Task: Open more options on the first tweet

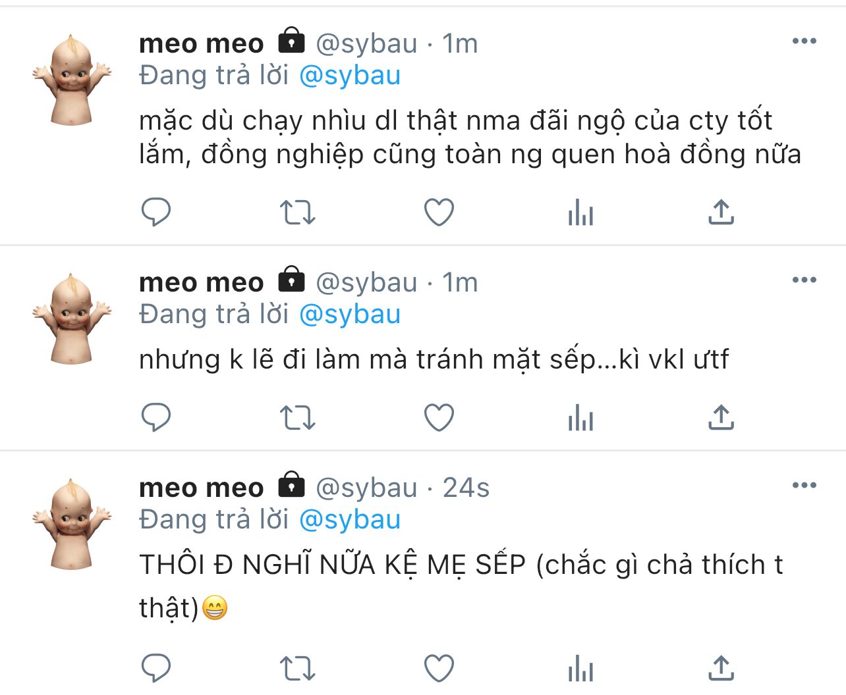Action: pos(804,41)
